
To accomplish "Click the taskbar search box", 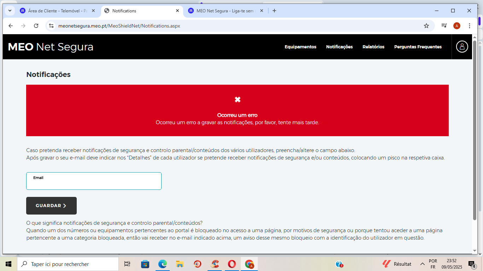I will [x=68, y=264].
